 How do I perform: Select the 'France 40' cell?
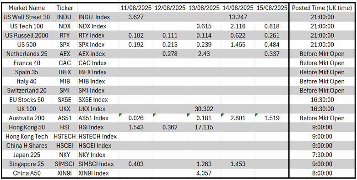click(27, 63)
